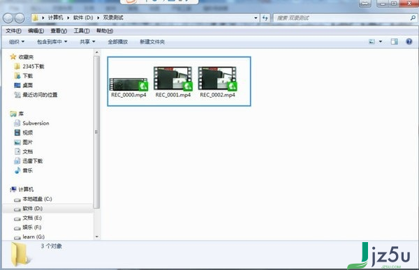Click the 新建文件夹 button
The image size is (419, 270).
point(152,42)
